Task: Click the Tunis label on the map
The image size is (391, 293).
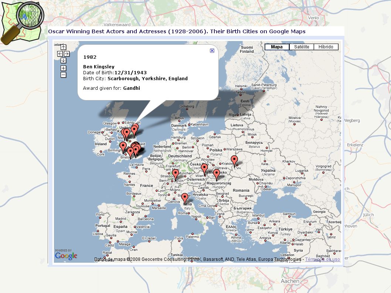Action: 179,238
